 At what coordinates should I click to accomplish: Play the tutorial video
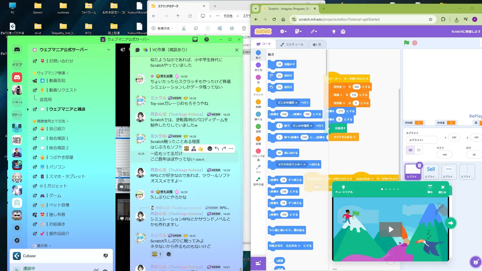(391, 229)
